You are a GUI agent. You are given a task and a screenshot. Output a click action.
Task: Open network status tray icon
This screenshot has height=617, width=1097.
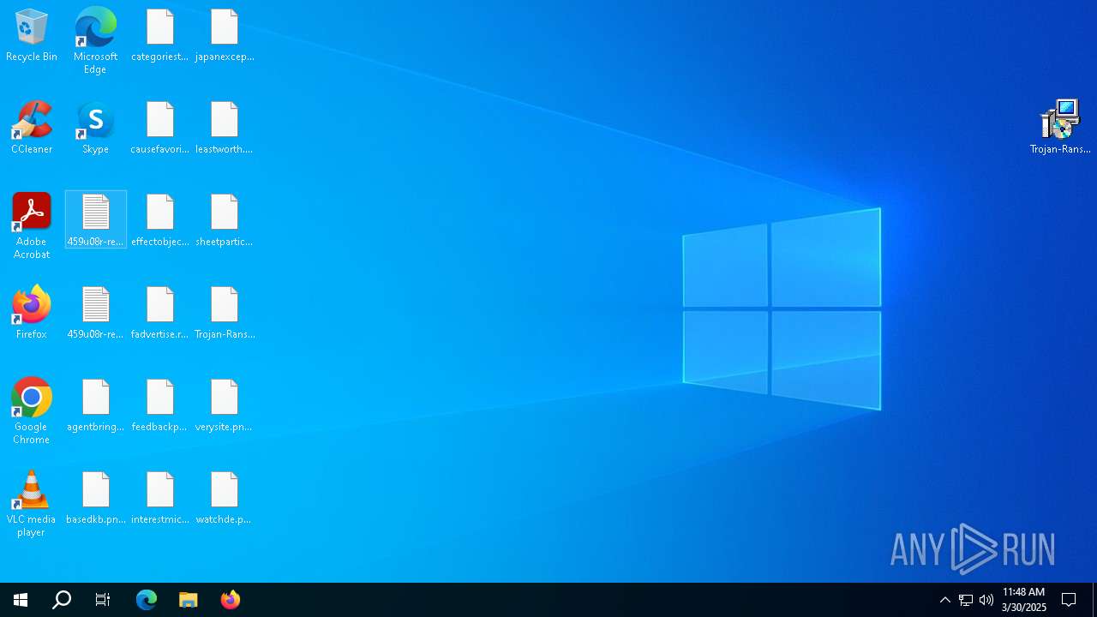tap(966, 600)
